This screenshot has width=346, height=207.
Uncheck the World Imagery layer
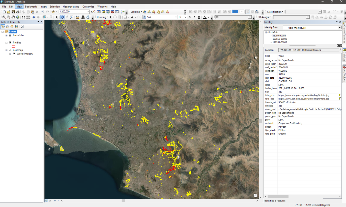click(x=14, y=54)
